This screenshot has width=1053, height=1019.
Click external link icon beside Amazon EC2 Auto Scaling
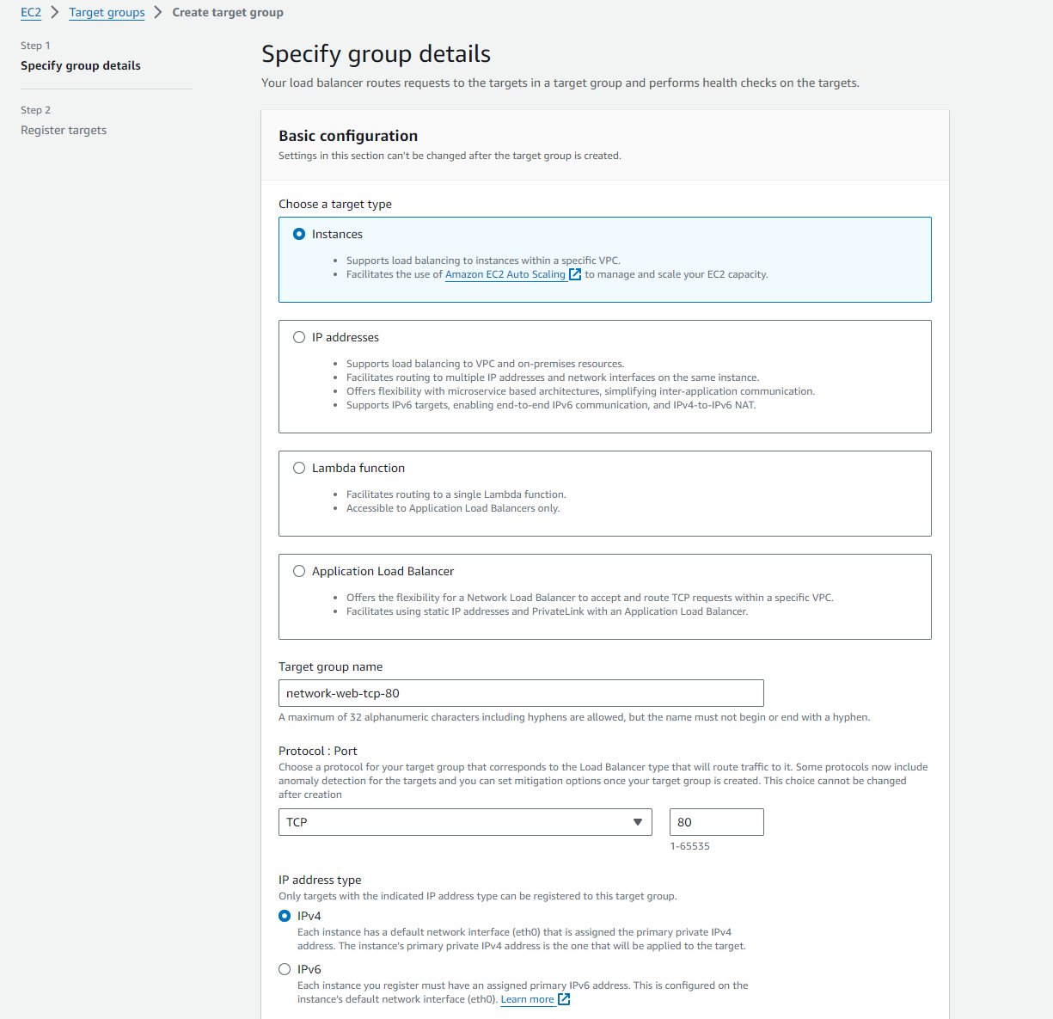(x=575, y=274)
